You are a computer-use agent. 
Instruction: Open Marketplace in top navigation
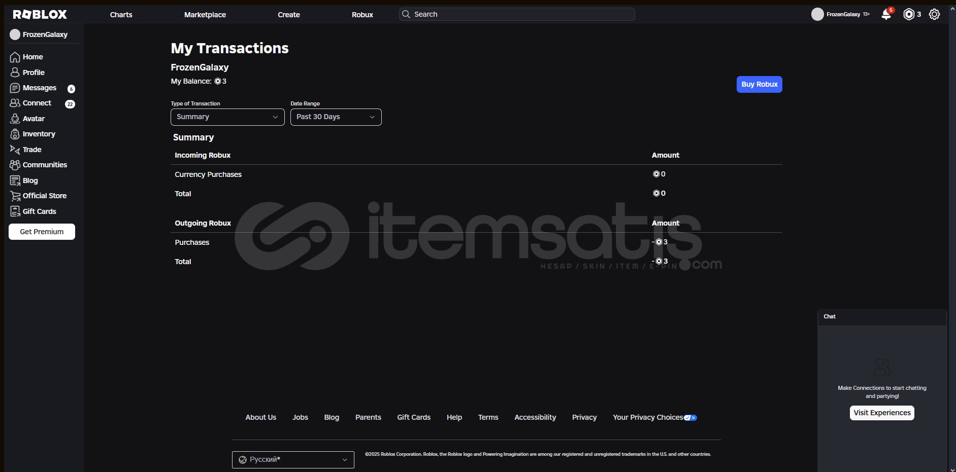(205, 15)
